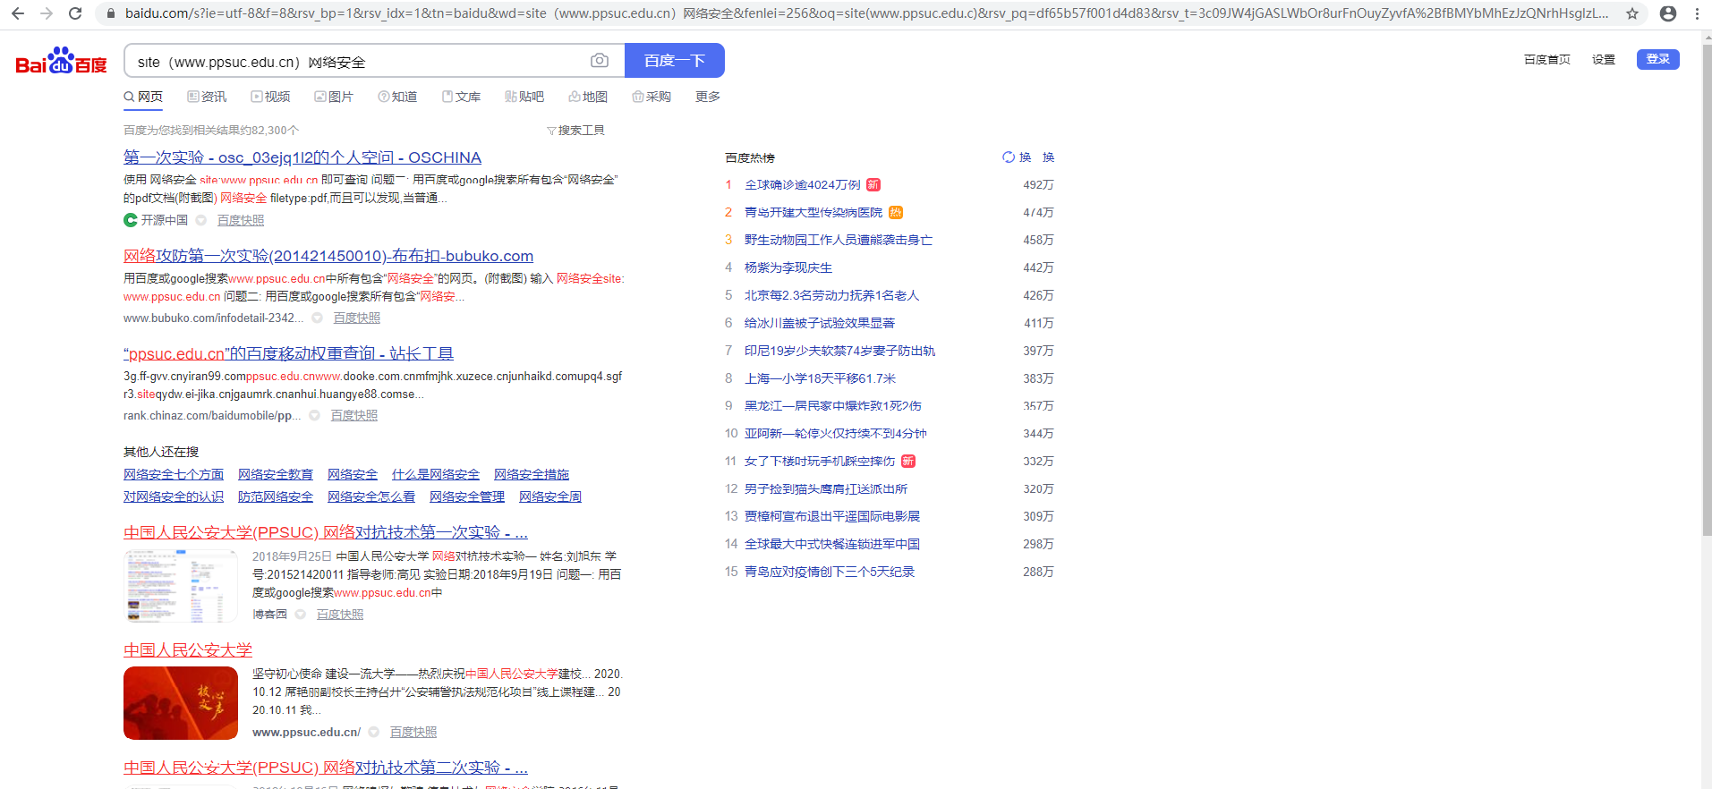Image resolution: width=1712 pixels, height=789 pixels.
Task: Click the circle icon beside the rank.chinaz.com source
Action: 314,415
